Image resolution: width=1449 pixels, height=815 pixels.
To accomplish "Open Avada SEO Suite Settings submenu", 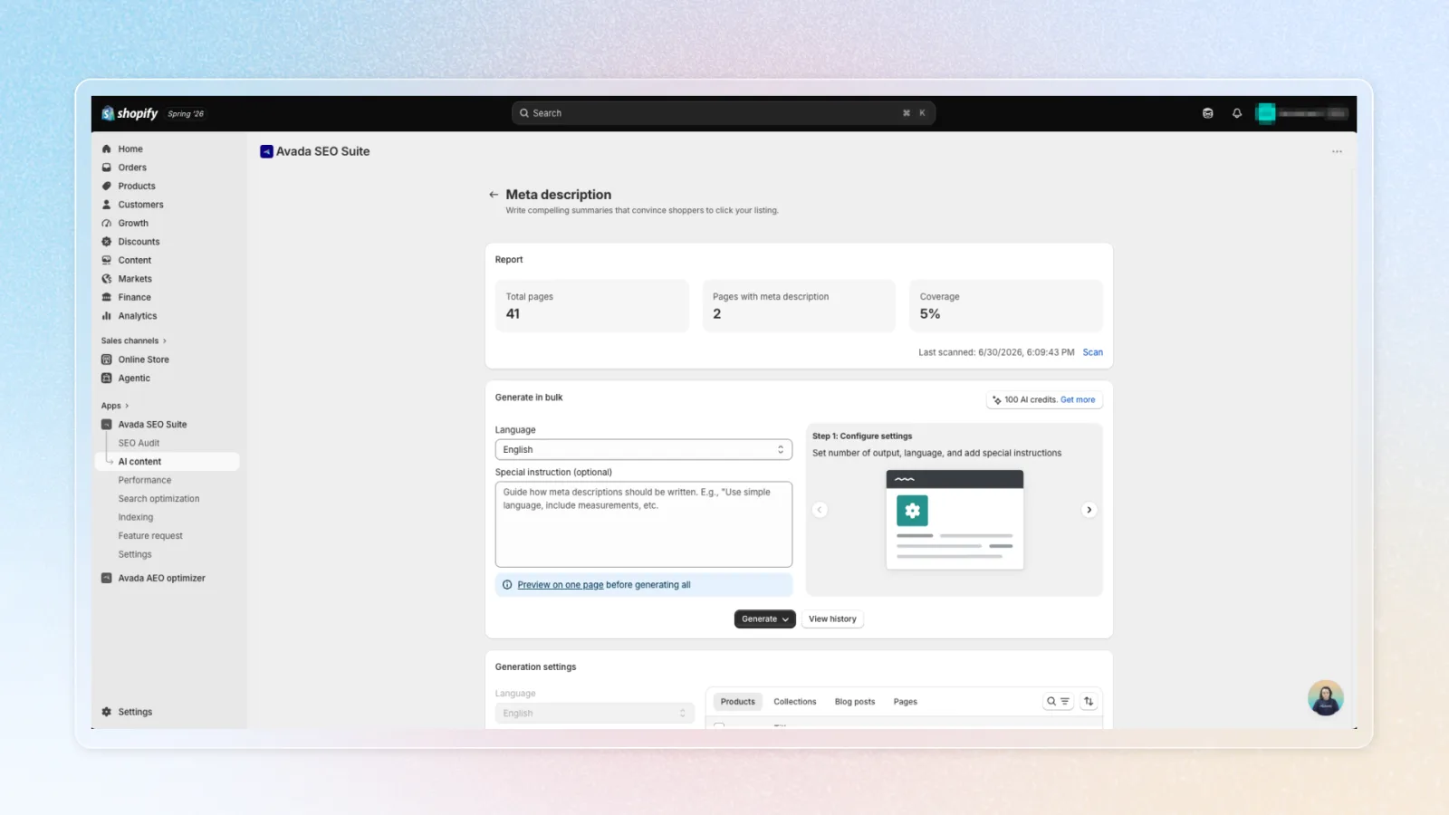I will 135,554.
